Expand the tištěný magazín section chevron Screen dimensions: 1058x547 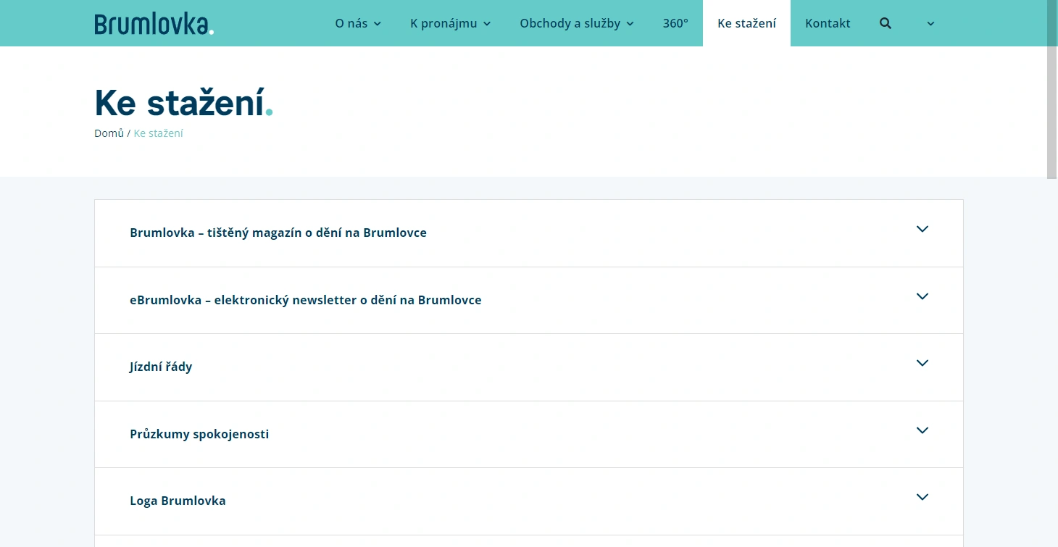[922, 229]
